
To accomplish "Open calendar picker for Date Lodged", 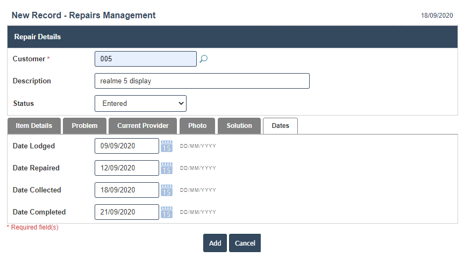I will (x=167, y=146).
